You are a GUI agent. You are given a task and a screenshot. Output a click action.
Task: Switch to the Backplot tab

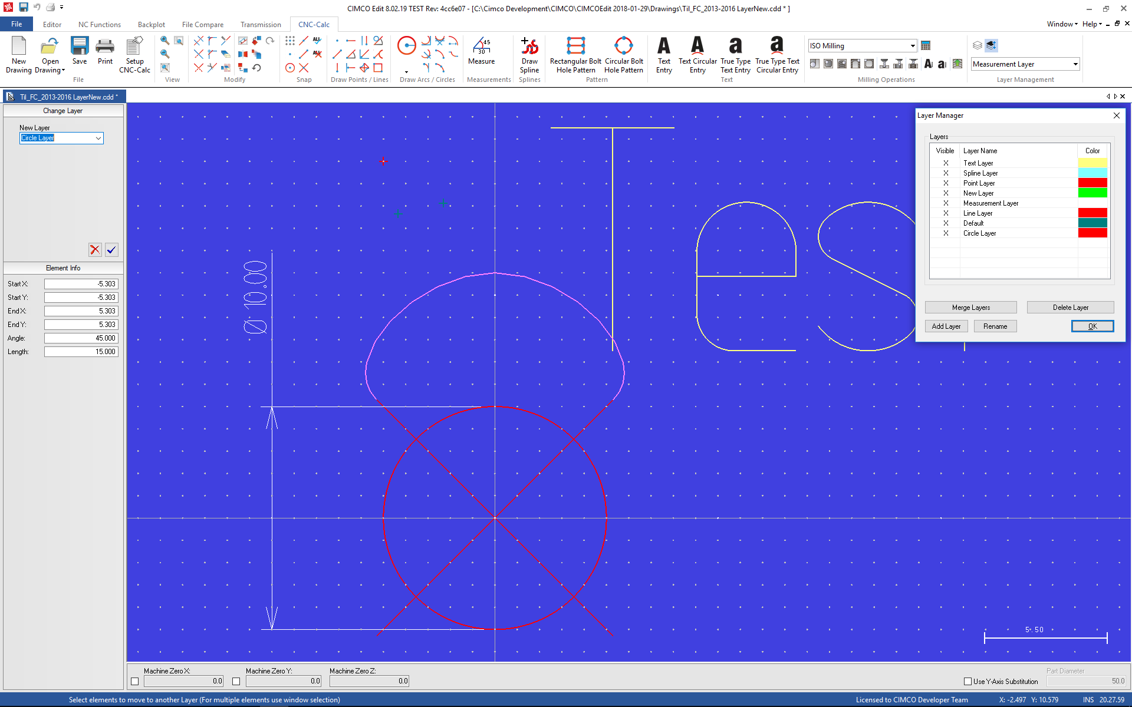(x=151, y=24)
